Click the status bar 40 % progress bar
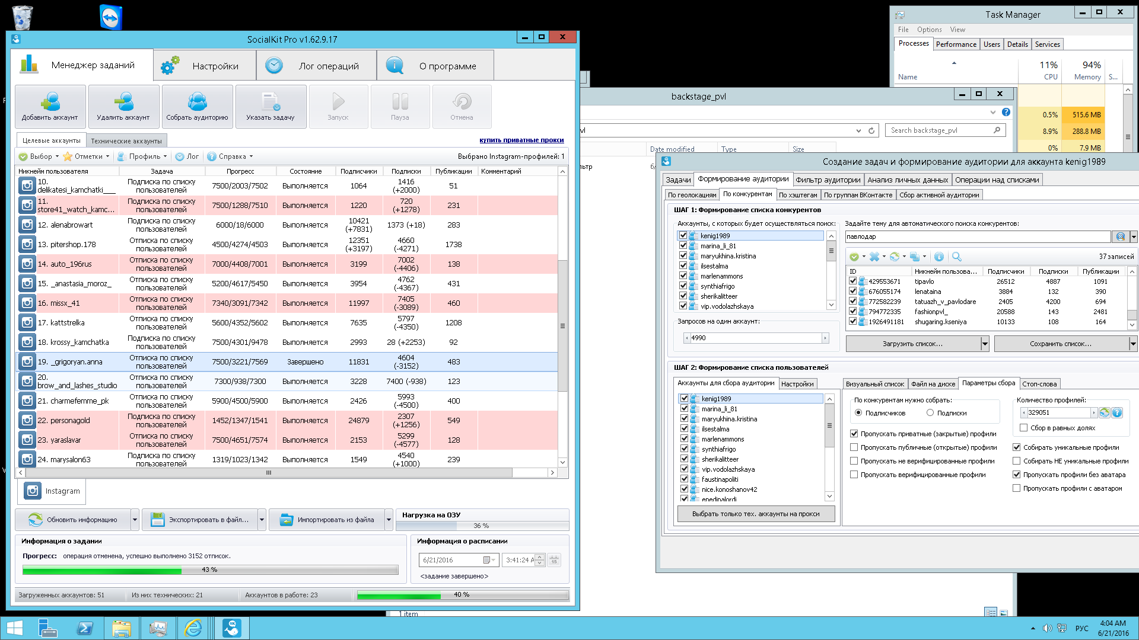1139x640 pixels. (462, 595)
